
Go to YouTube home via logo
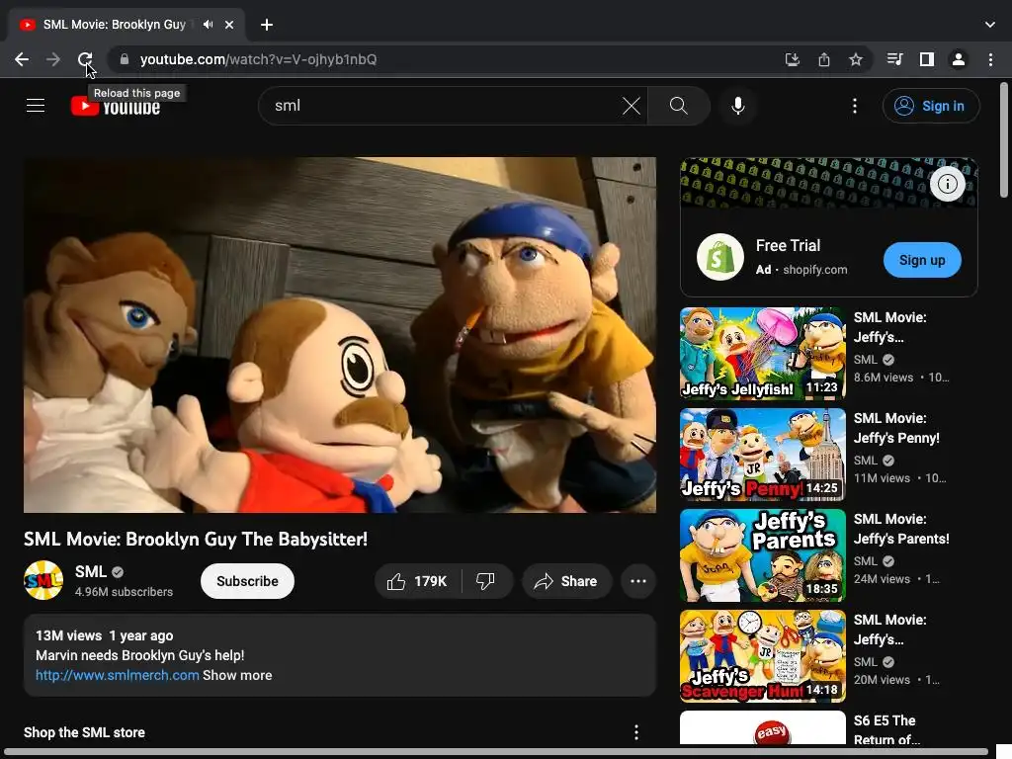pos(116,106)
